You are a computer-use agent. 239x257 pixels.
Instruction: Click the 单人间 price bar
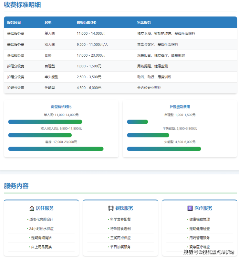pyautogui.click(x=45, y=122)
